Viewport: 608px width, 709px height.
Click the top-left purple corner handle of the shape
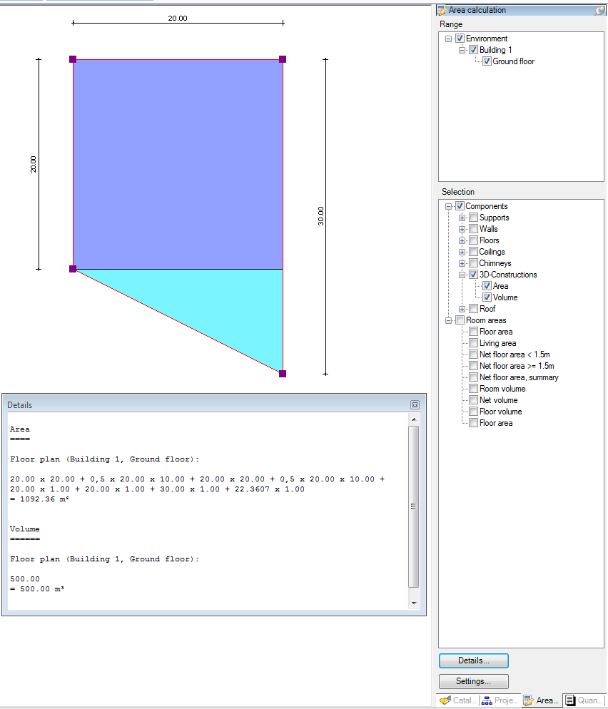tap(73, 59)
